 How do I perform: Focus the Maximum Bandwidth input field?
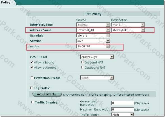click(122, 109)
